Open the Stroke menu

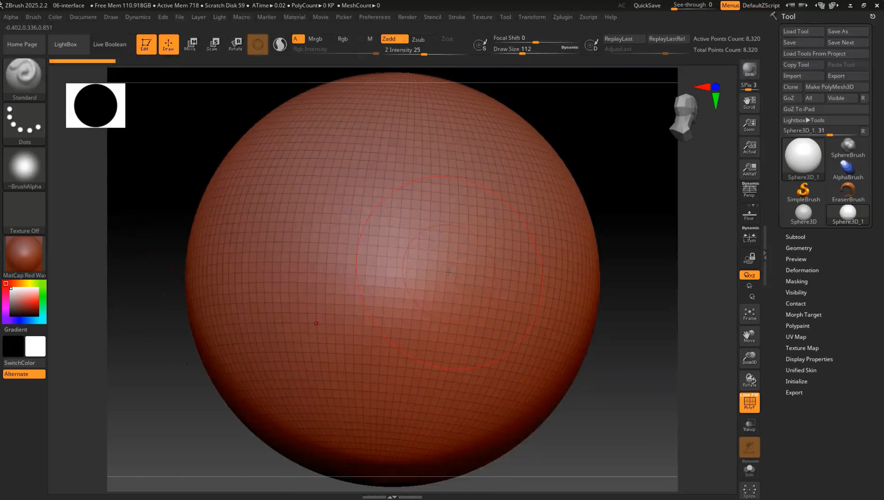tap(456, 17)
